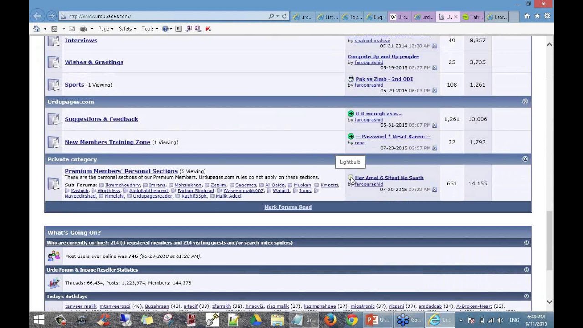Click the page scrollbar down arrow

tap(549, 302)
